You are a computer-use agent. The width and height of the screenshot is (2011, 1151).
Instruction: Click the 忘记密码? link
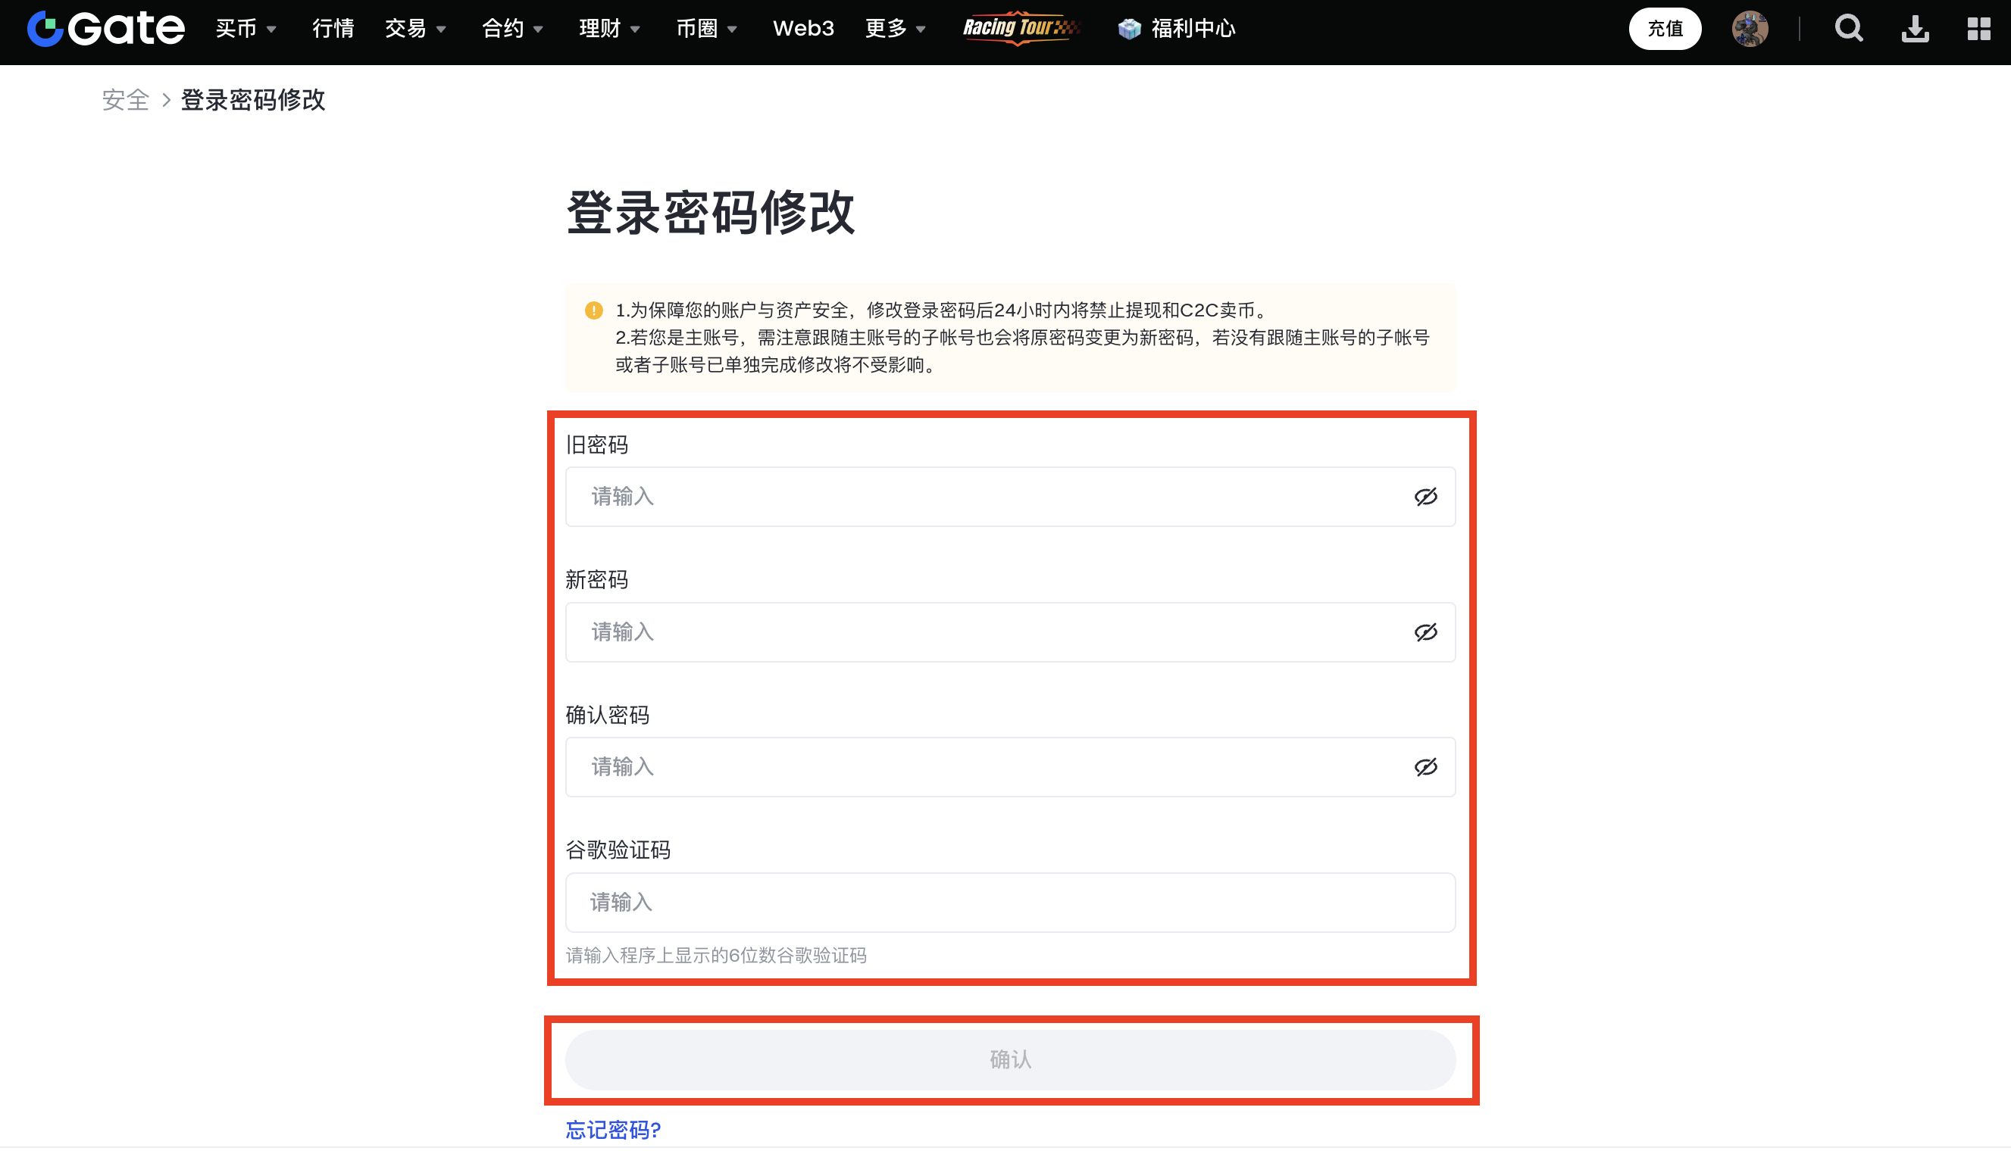[613, 1130]
